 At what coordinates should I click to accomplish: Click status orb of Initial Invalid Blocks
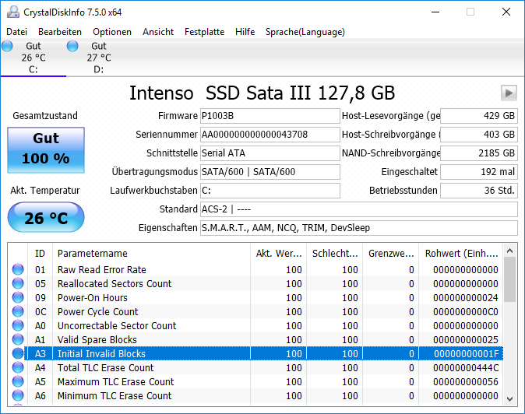18,353
